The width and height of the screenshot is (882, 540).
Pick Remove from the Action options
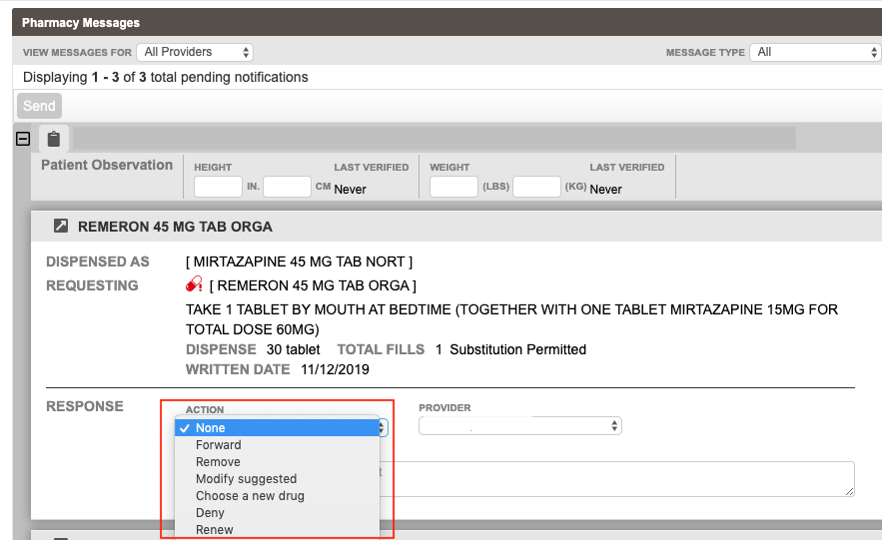click(218, 462)
